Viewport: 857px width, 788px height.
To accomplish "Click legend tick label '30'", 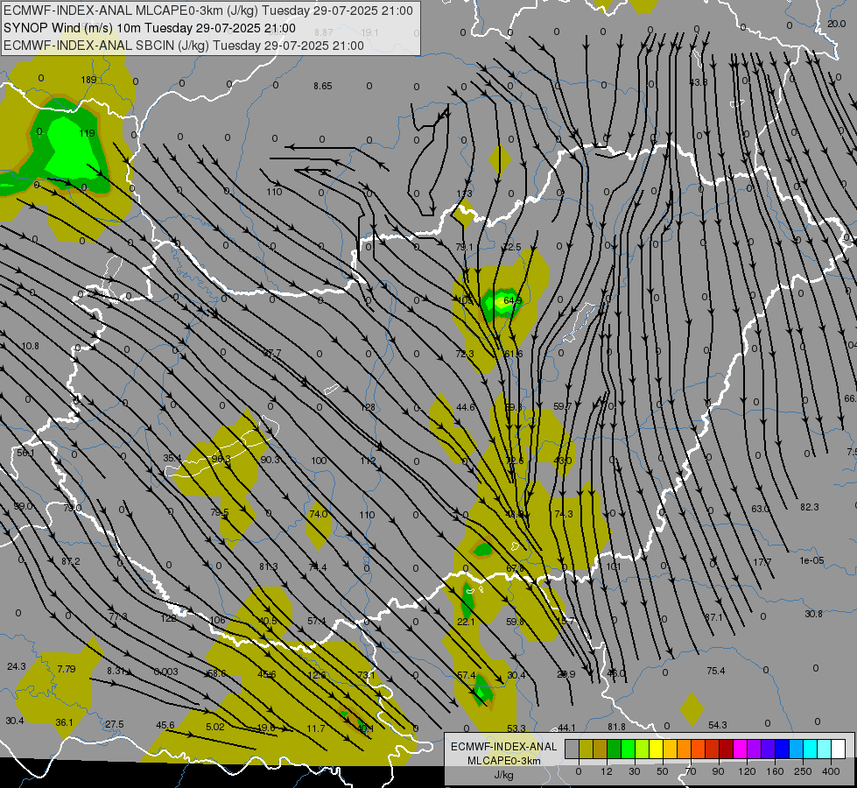I will 634,771.
